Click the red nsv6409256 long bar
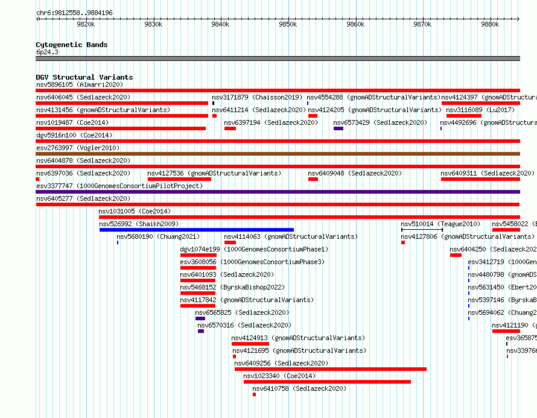Screen dimensions: 537x418 (x=331, y=369)
